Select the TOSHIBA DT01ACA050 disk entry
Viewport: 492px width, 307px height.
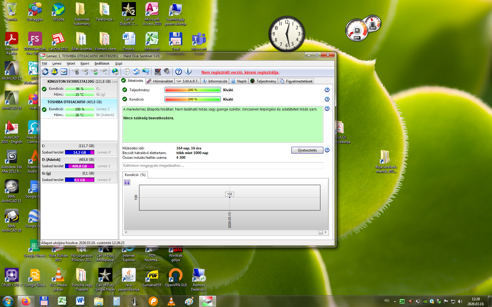(79, 108)
